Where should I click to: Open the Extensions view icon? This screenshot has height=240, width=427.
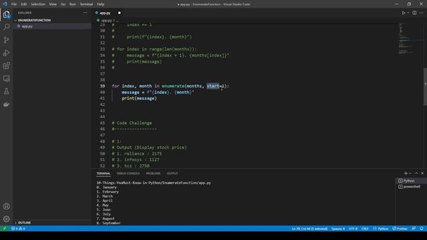pyautogui.click(x=7, y=65)
